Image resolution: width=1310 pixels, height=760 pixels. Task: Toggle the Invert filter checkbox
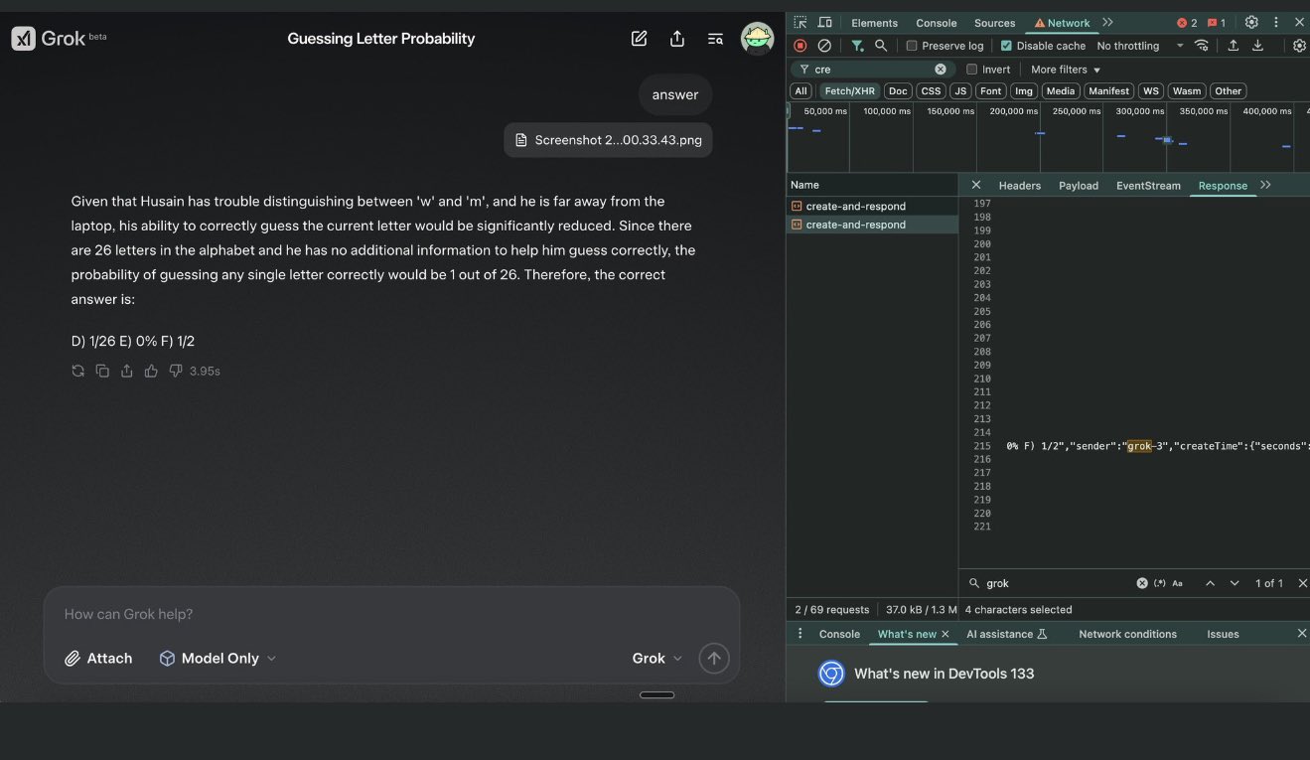click(x=972, y=70)
